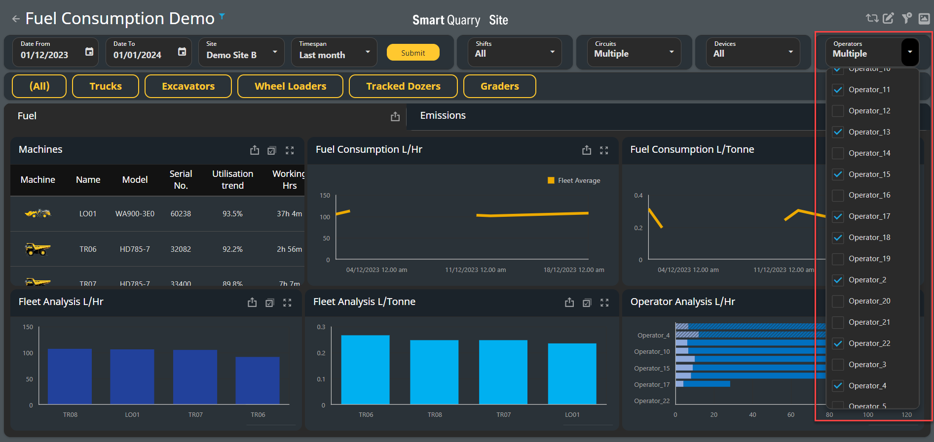Expand the Timespan dropdown
934x442 pixels.
coord(335,52)
